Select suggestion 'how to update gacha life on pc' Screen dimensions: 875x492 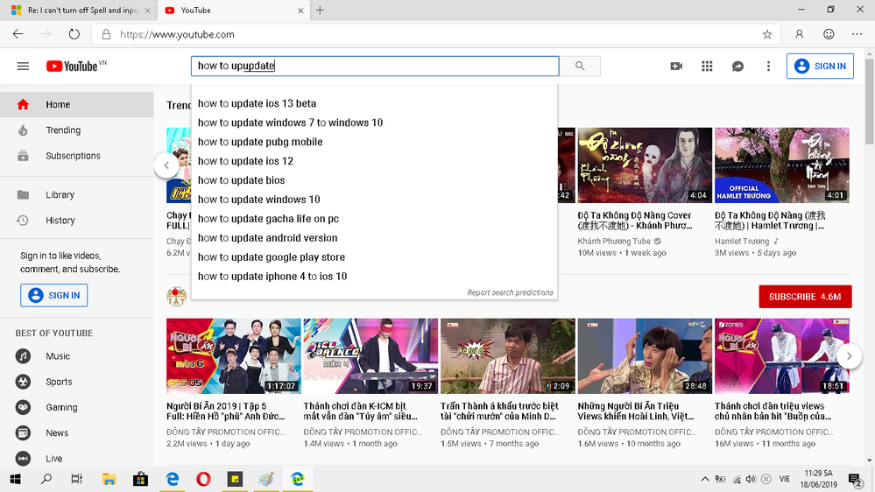tap(374, 219)
